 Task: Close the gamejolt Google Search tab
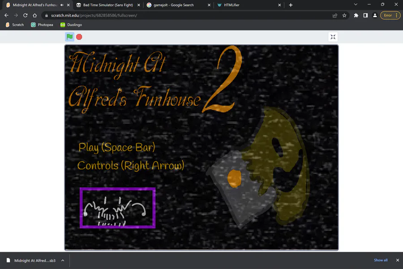[209, 5]
